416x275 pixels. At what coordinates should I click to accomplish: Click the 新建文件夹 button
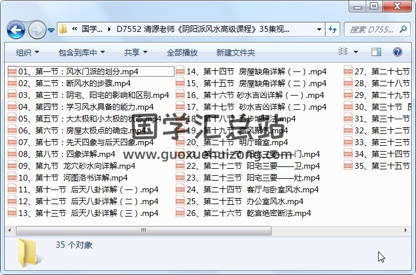(x=236, y=52)
